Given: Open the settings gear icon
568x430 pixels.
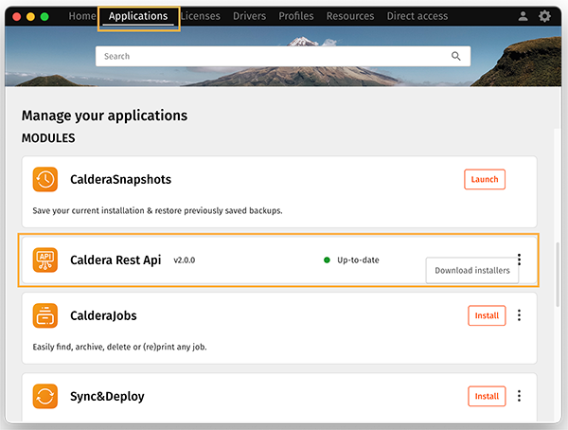Looking at the screenshot, I should 544,16.
